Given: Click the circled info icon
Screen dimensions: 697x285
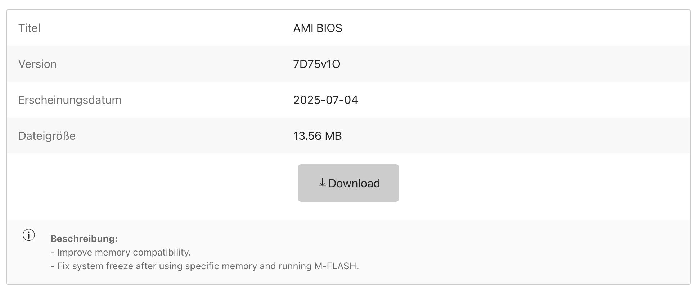Looking at the screenshot, I should (x=29, y=235).
